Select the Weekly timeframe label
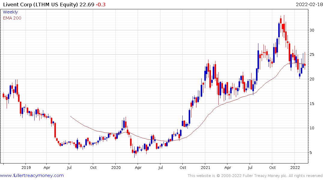Screen dimensions: 323x180 (x=10, y=12)
